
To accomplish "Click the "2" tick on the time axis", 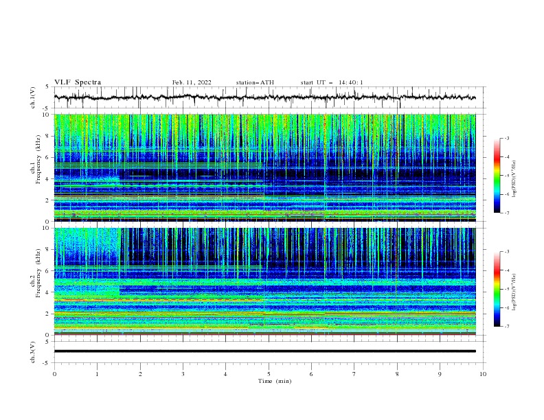I will coord(140,374).
